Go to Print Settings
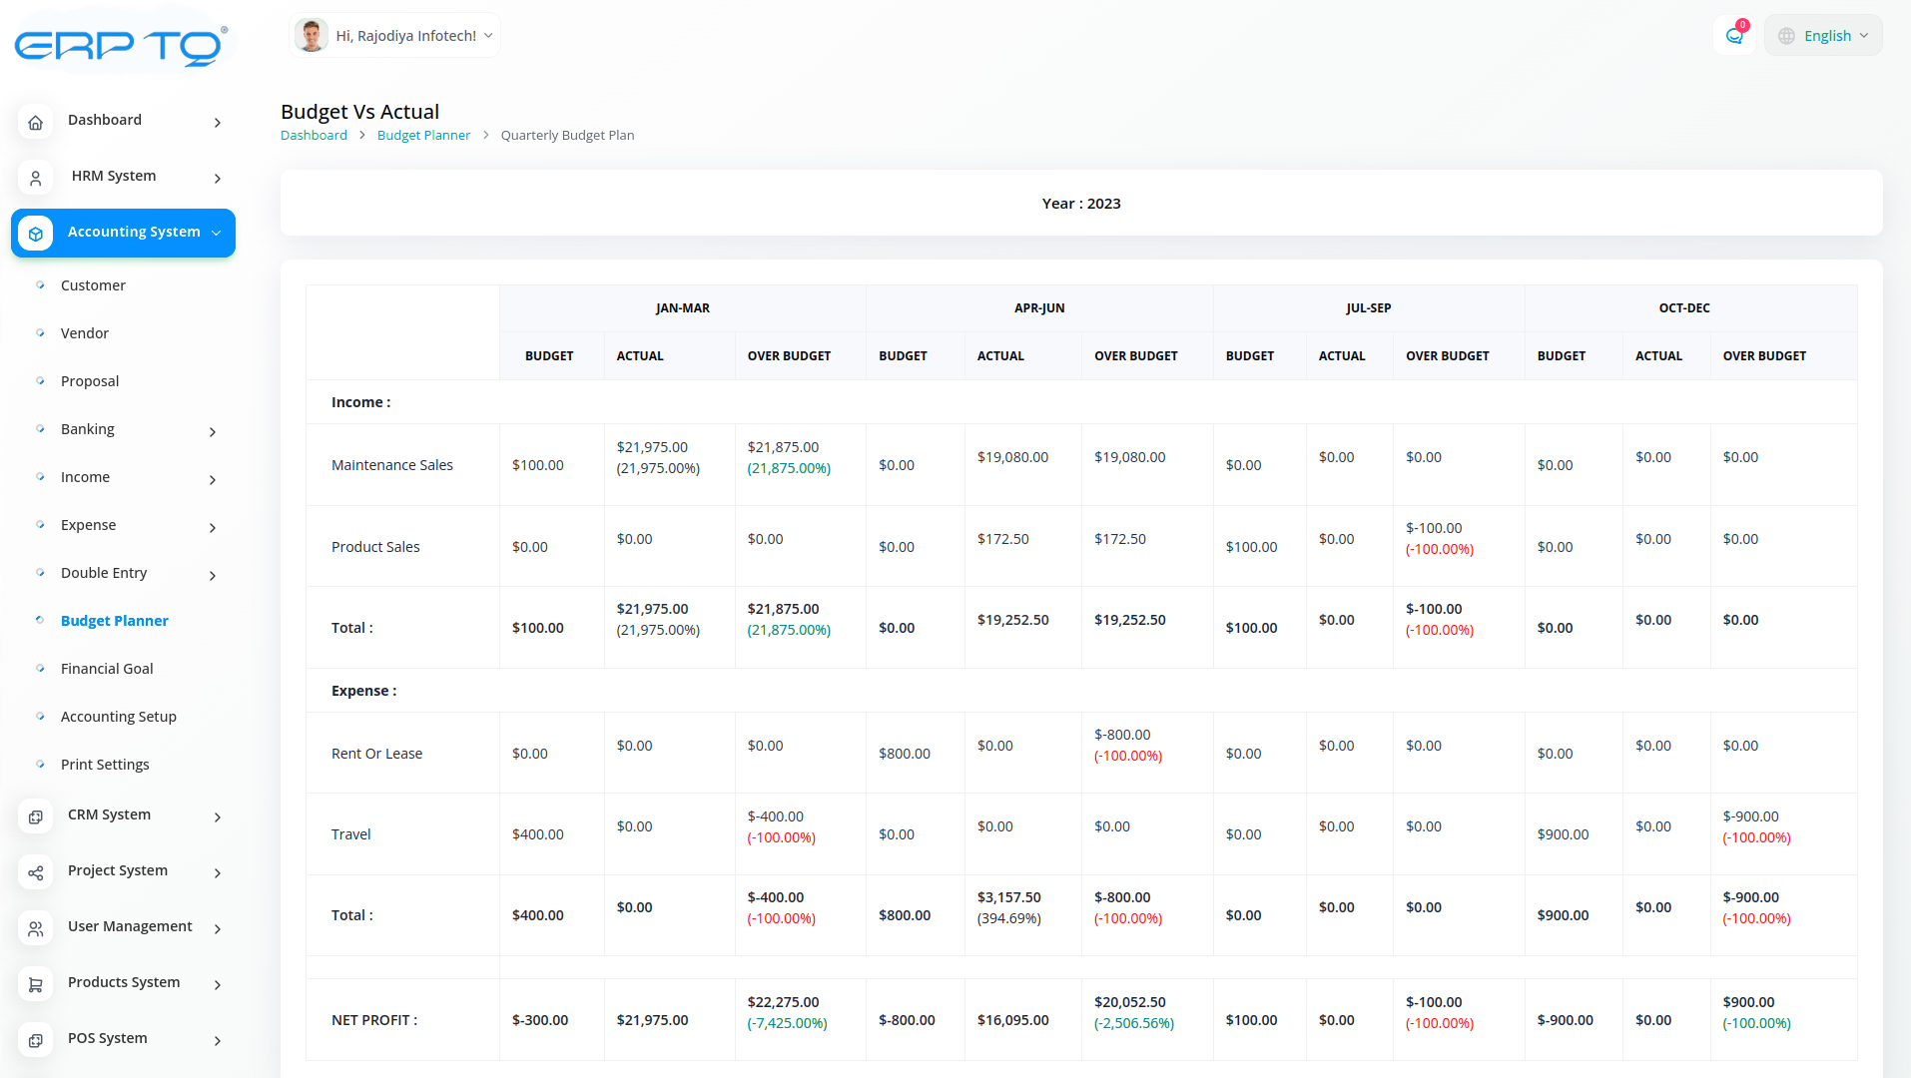 pyautogui.click(x=105, y=765)
